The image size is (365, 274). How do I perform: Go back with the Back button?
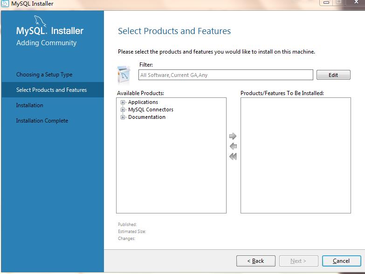256,261
